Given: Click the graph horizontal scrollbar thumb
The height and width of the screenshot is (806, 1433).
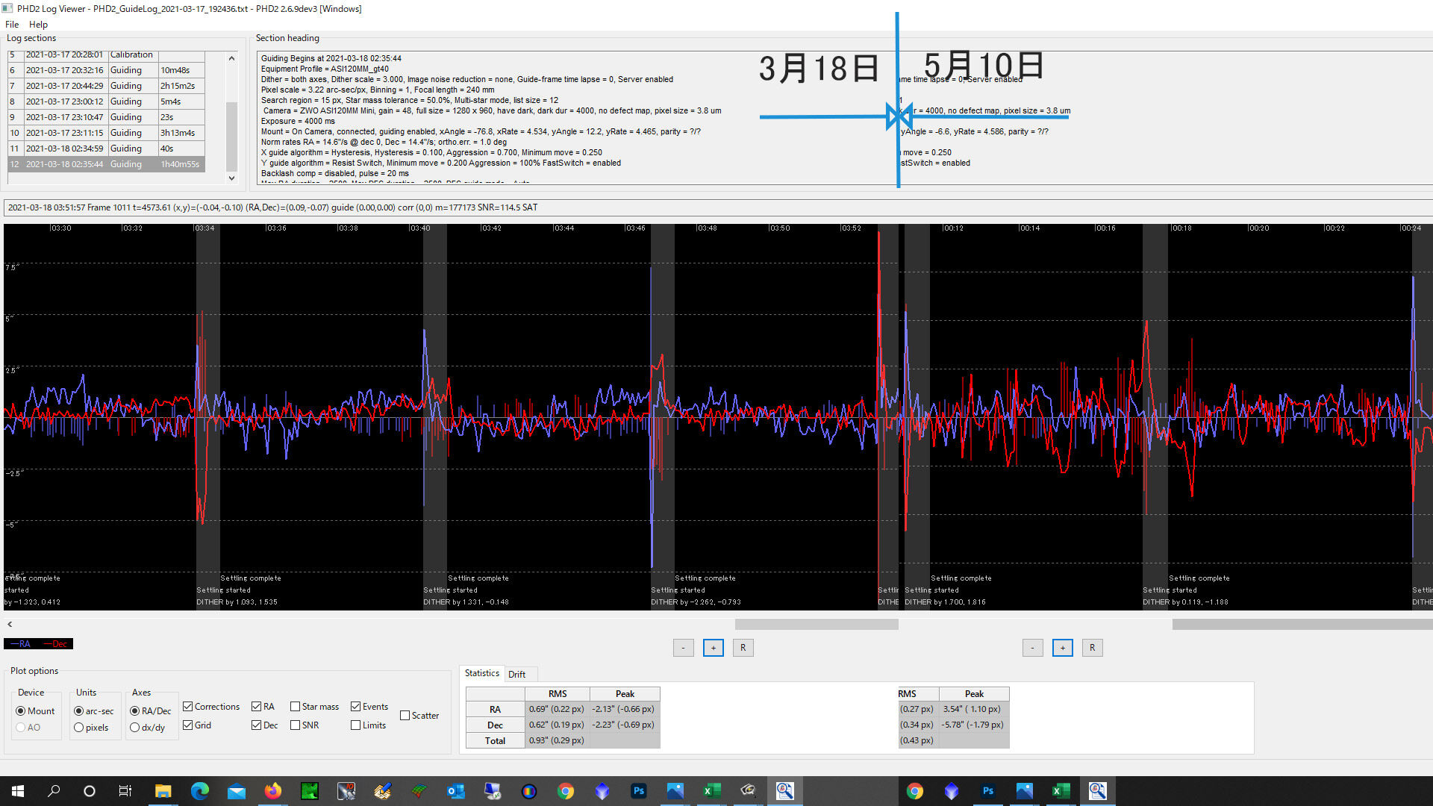Looking at the screenshot, I should 816,625.
